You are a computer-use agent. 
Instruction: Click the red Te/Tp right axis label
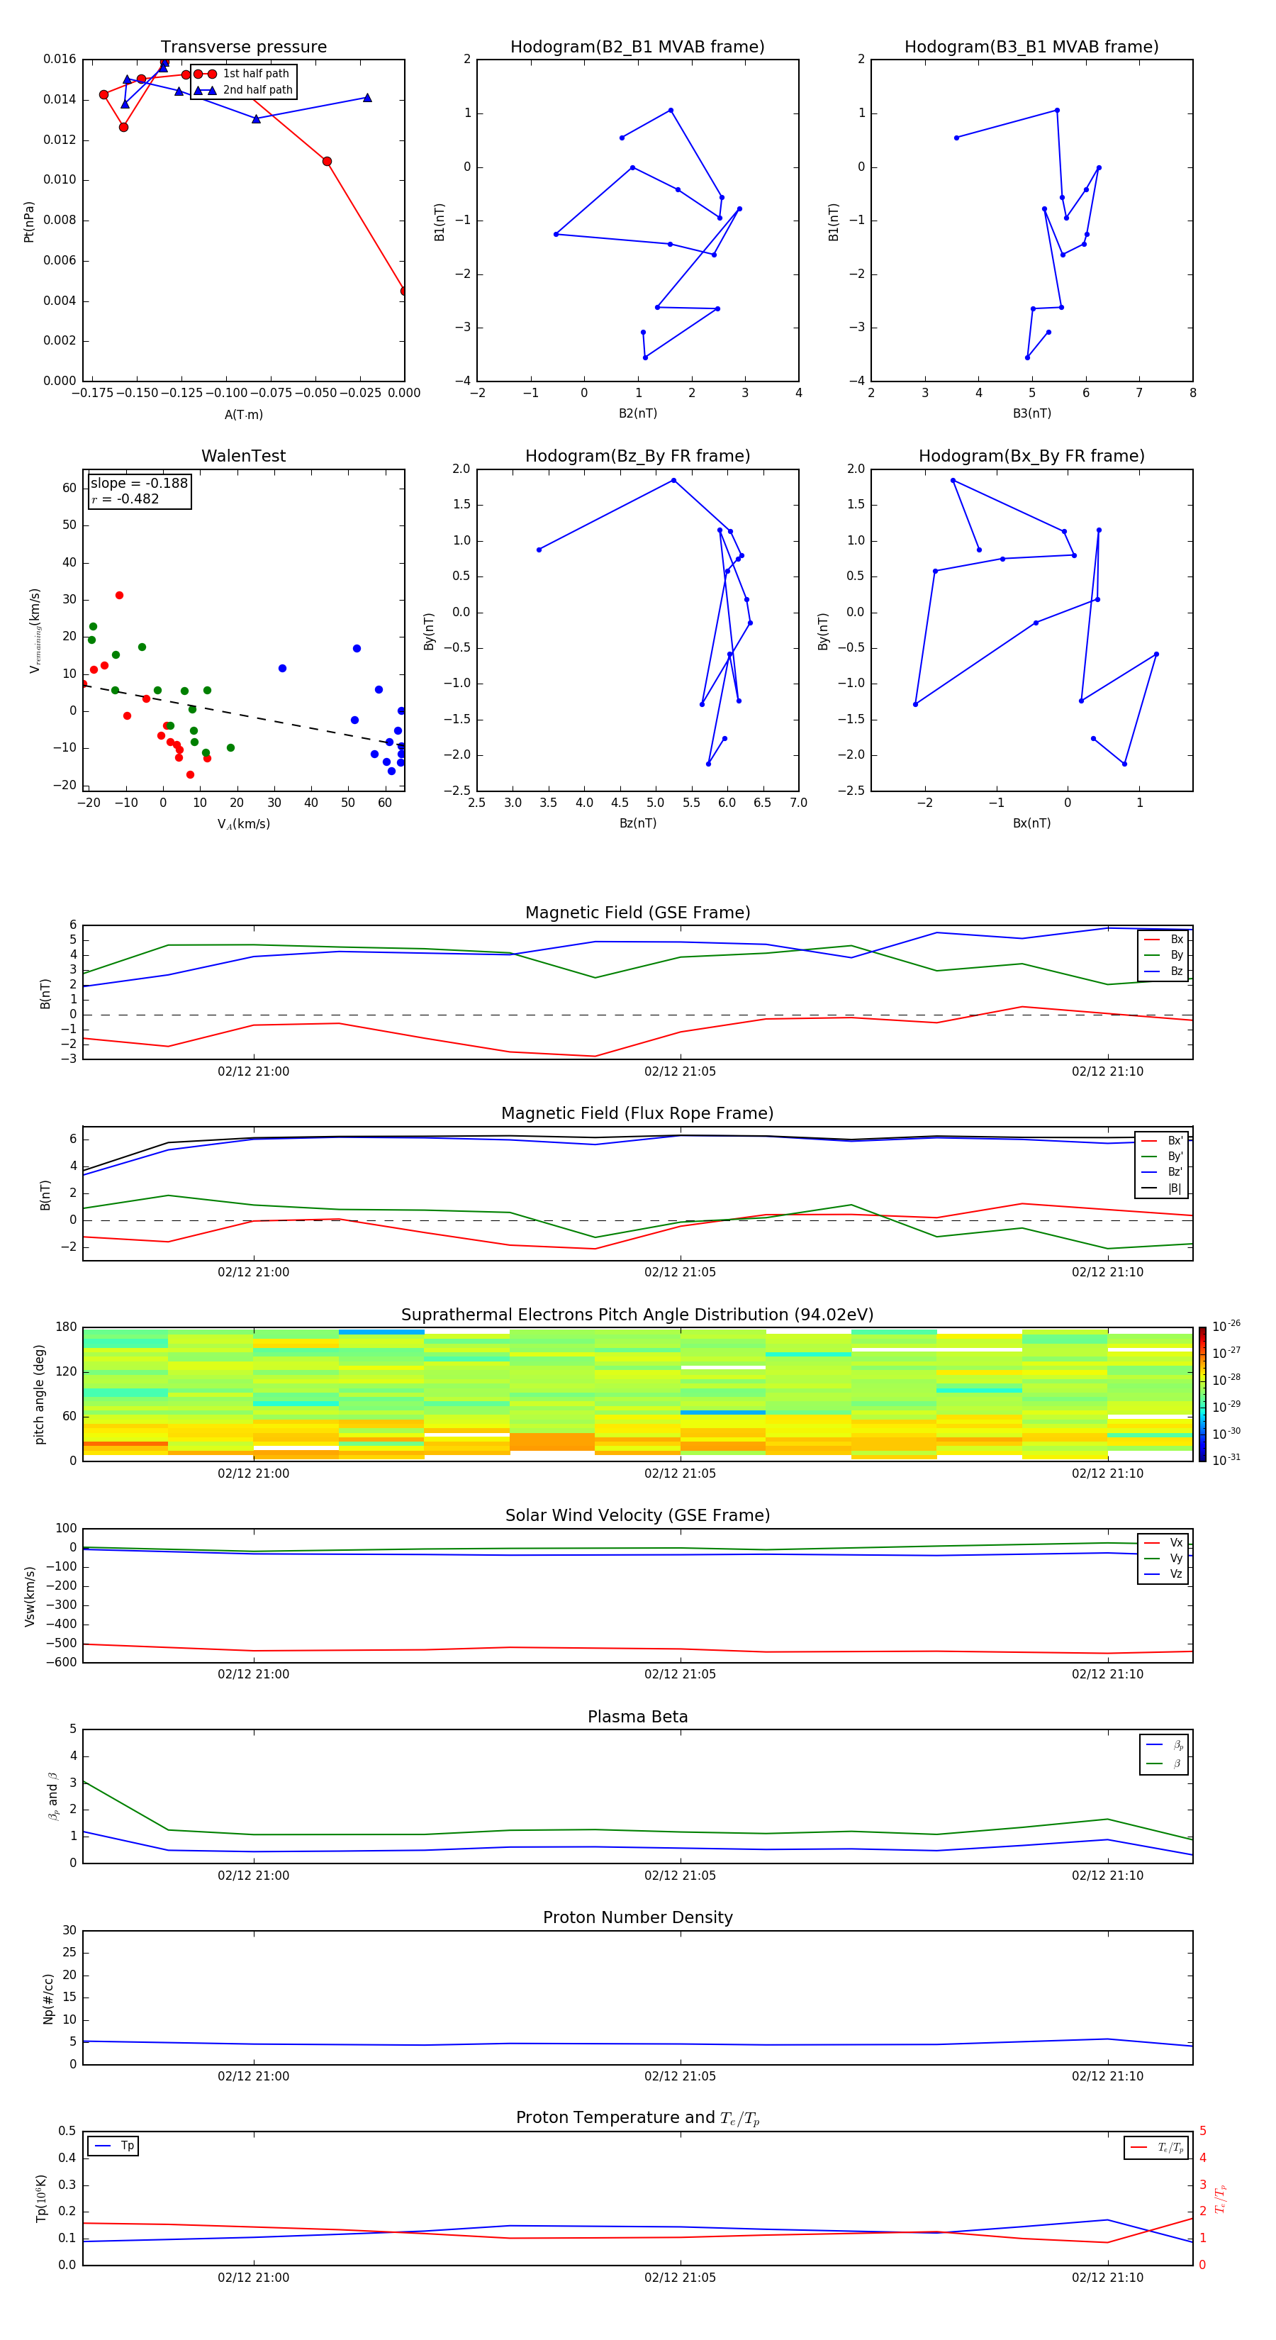(x=1221, y=2198)
